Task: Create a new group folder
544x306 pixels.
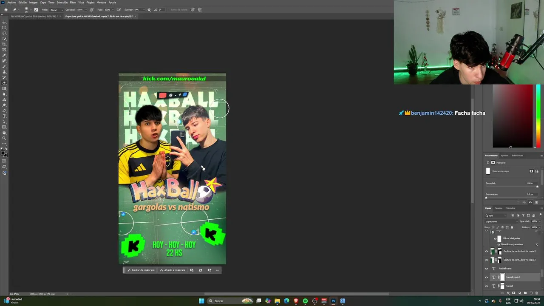Action: click(x=525, y=293)
